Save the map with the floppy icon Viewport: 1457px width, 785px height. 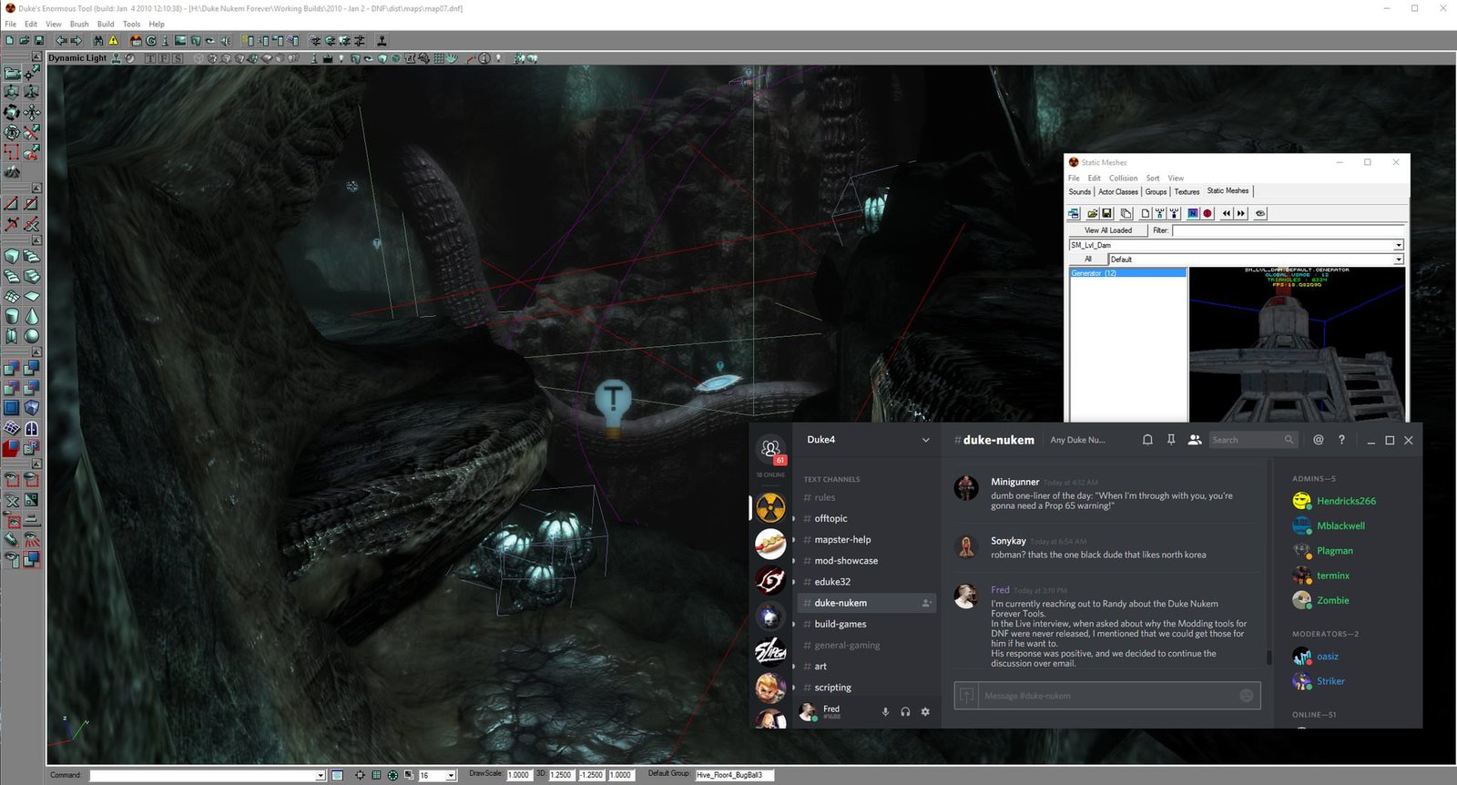tap(39, 40)
